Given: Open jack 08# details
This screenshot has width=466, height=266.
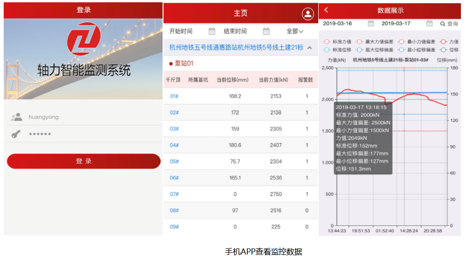Looking at the screenshot, I should [174, 211].
